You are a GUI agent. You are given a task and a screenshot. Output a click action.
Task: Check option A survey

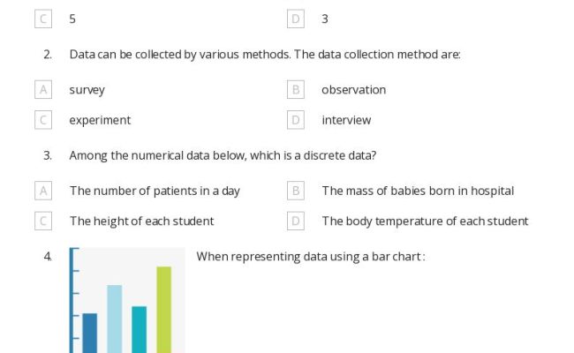[x=42, y=89]
